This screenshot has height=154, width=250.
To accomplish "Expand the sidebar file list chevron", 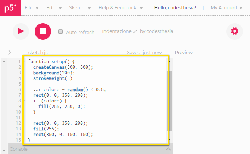I will click(x=10, y=52).
